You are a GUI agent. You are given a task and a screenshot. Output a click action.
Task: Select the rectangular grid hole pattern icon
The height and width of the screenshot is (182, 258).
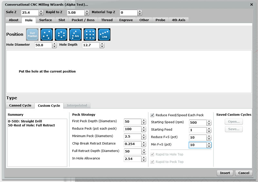click(x=90, y=35)
